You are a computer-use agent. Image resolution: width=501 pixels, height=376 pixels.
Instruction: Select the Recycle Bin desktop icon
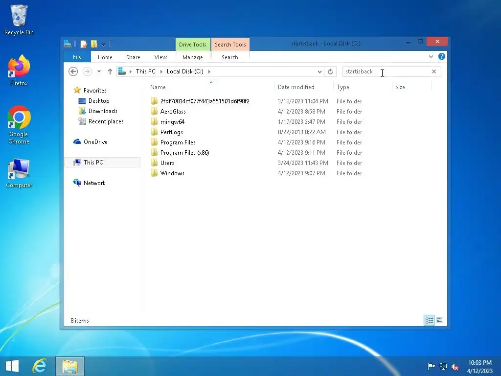pyautogui.click(x=19, y=20)
